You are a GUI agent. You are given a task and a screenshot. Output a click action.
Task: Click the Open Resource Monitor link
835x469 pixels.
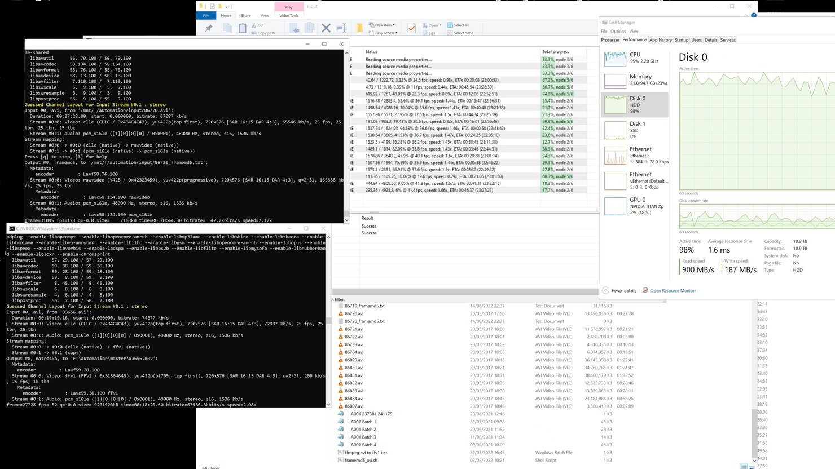(673, 291)
